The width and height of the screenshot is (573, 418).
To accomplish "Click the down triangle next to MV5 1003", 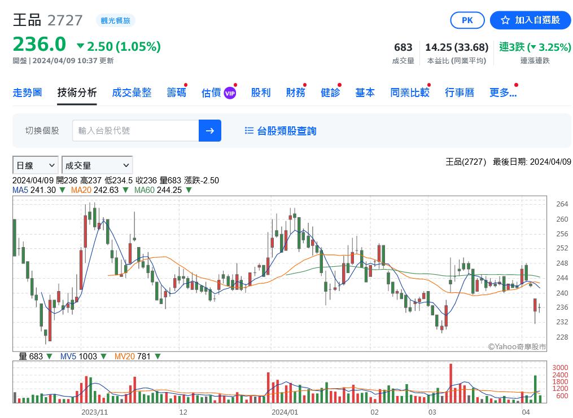I will [x=103, y=357].
